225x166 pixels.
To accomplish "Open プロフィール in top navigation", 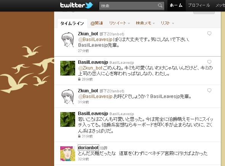I will tap(199, 5).
